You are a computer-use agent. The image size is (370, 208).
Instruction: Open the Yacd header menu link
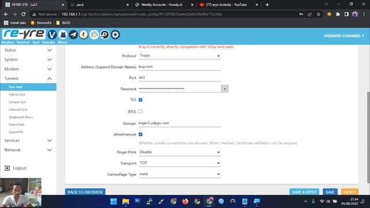pyautogui.click(x=36, y=42)
